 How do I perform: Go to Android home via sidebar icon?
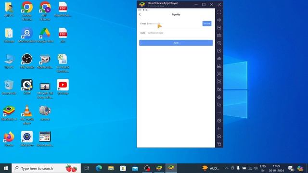click(219, 136)
